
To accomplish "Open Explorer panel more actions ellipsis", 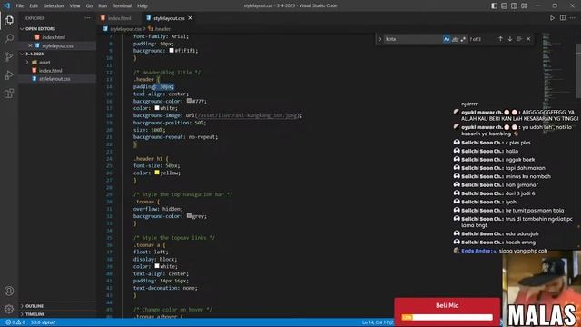I will point(87,18).
